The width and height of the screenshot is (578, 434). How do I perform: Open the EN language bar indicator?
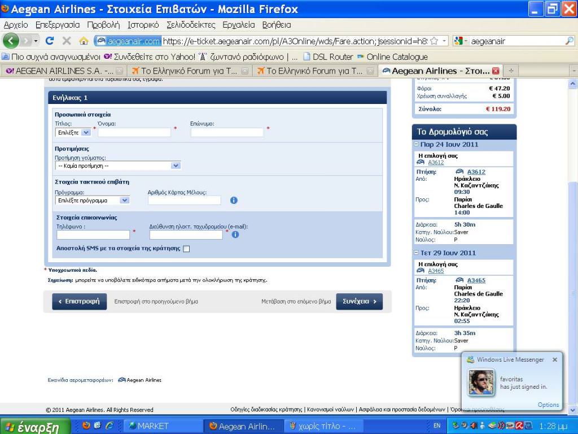437,426
